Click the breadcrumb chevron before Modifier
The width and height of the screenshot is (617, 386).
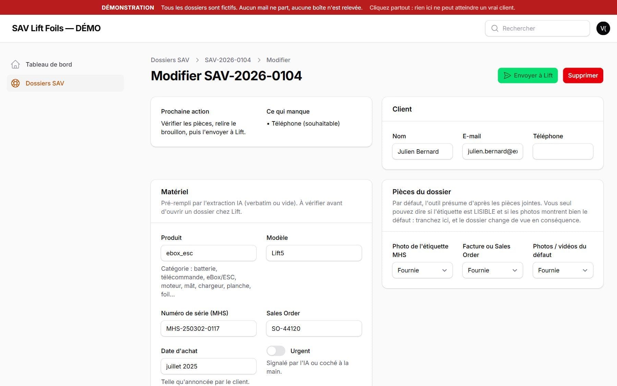259,60
